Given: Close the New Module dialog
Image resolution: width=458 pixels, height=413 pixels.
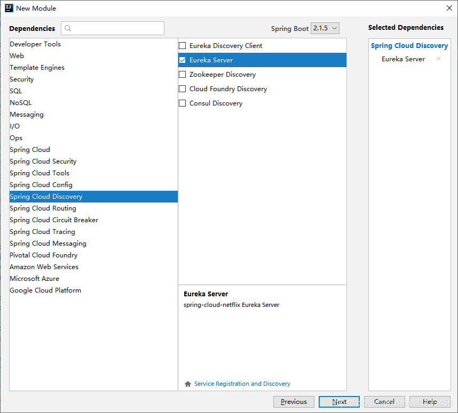Looking at the screenshot, I should [x=449, y=8].
